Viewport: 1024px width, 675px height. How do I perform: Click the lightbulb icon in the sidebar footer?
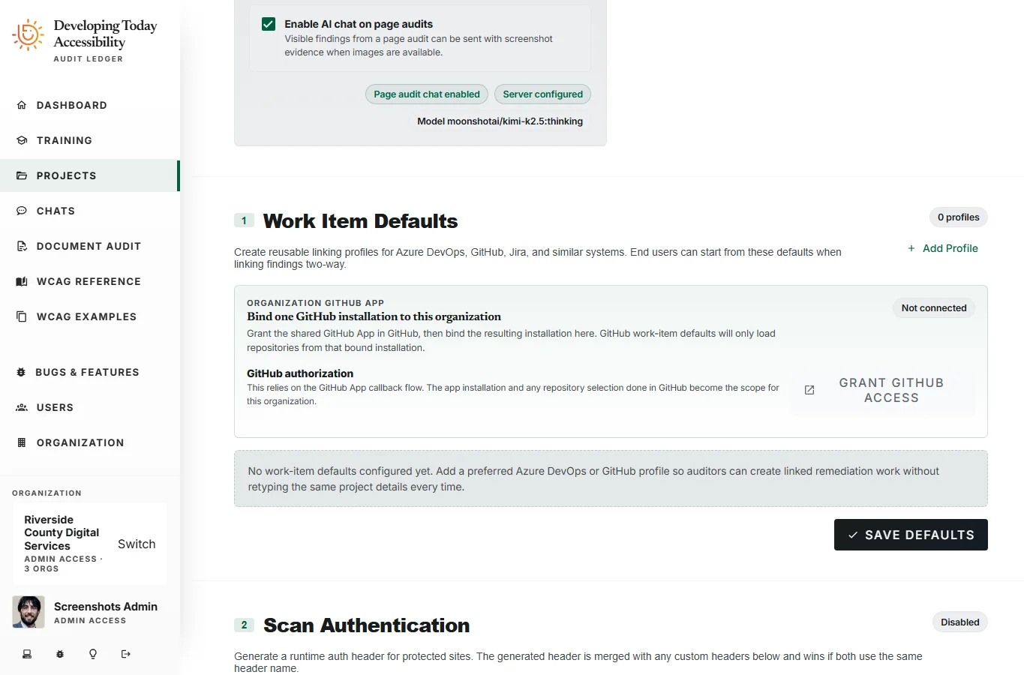click(93, 654)
